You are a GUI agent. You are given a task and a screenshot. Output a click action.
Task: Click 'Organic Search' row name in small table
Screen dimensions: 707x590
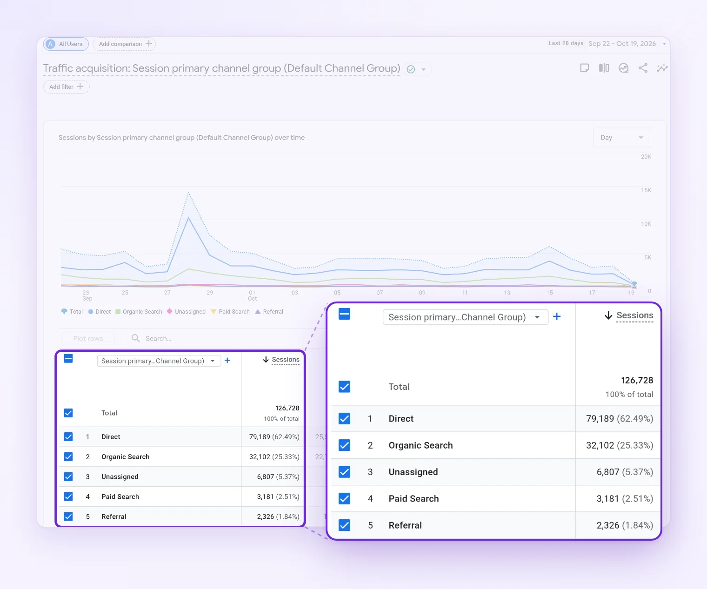pos(126,457)
